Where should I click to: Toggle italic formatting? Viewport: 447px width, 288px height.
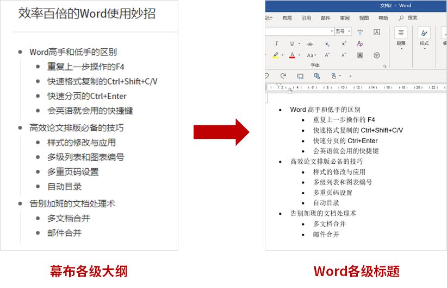[x=276, y=43]
